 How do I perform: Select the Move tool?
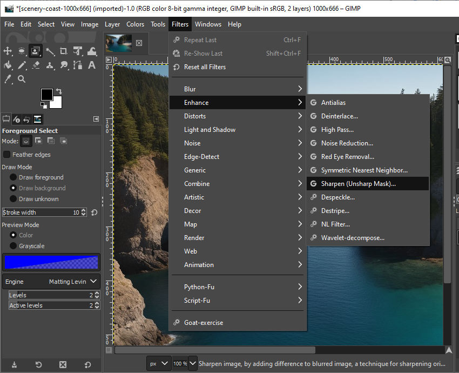[8, 51]
